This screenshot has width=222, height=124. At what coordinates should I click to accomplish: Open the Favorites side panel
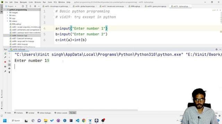pos(1,105)
